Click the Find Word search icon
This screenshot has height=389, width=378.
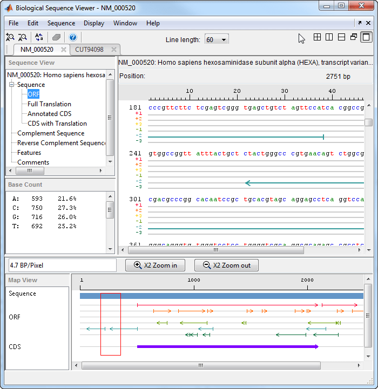click(10, 37)
